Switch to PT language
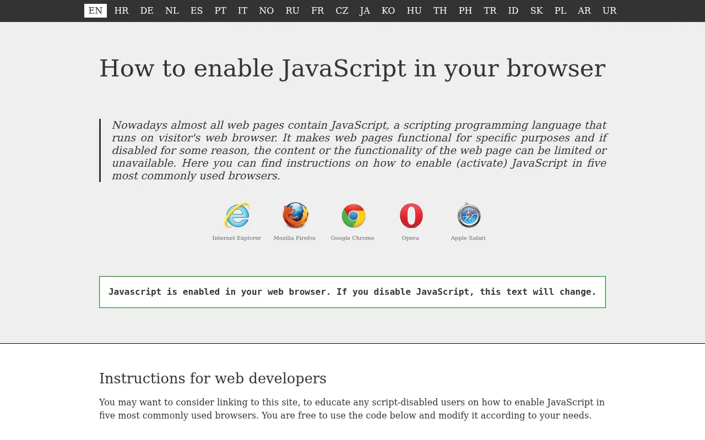The height and width of the screenshot is (440, 705). click(x=220, y=10)
